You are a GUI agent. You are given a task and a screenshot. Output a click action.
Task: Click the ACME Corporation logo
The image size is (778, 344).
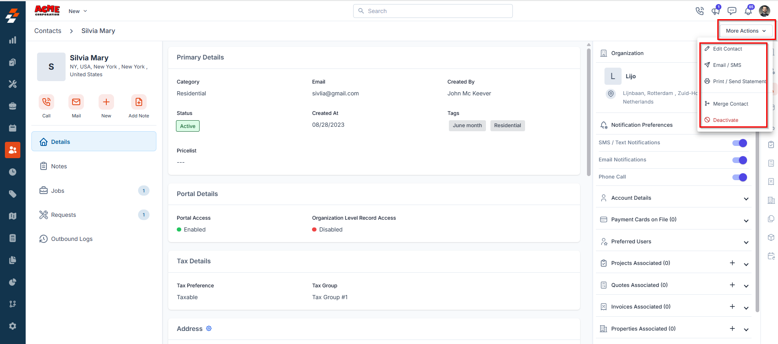tap(47, 11)
